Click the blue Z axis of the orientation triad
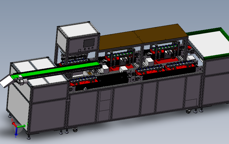 pos(16,131)
